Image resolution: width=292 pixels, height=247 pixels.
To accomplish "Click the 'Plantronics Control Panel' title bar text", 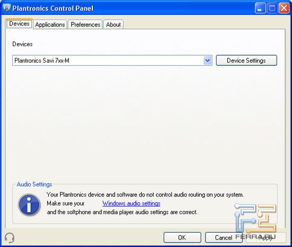I will click(x=53, y=8).
